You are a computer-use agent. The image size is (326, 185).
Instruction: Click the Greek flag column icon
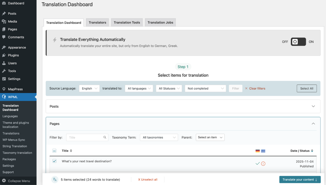pyautogui.click(x=263, y=151)
